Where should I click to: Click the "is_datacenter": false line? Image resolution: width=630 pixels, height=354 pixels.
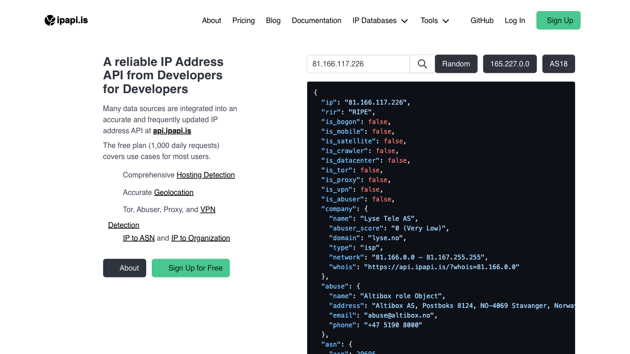click(366, 160)
